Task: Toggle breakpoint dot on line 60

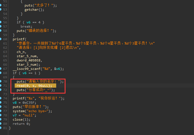Action: coord(1,39)
